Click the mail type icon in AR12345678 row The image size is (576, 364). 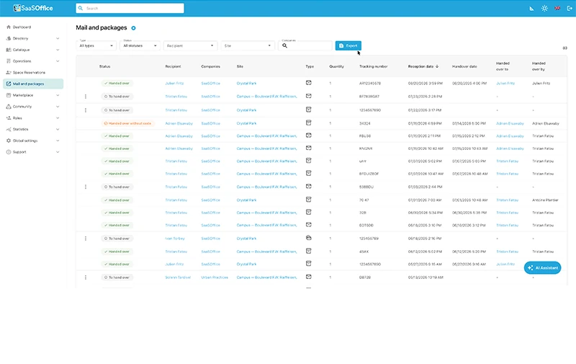[x=309, y=83]
